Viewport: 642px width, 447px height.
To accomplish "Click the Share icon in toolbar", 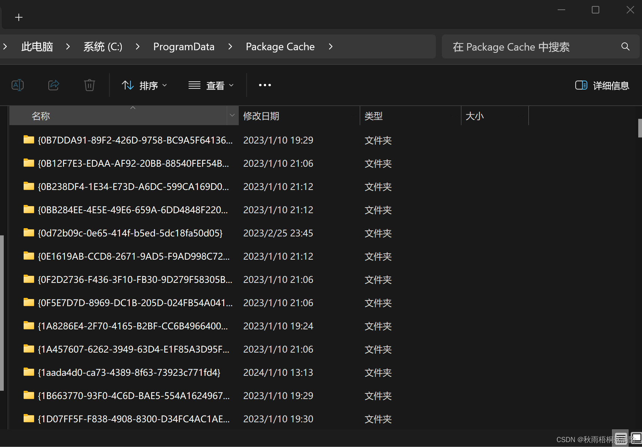I will point(54,85).
